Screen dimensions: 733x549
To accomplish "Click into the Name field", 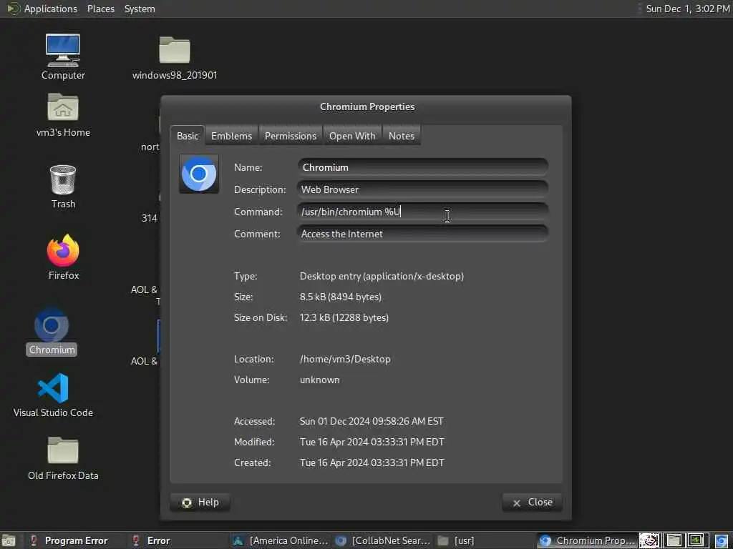I will click(422, 167).
